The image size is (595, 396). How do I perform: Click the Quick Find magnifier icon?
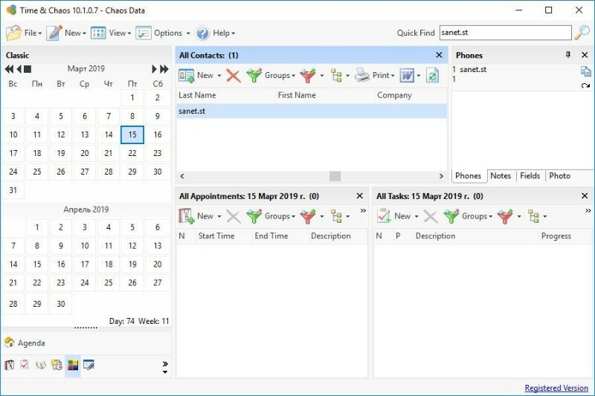[x=582, y=33]
